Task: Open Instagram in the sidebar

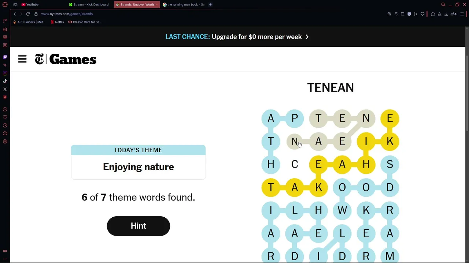Action: click(x=5, y=73)
